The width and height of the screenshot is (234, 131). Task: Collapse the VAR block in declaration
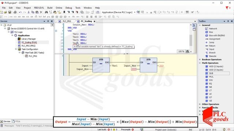[56, 31]
